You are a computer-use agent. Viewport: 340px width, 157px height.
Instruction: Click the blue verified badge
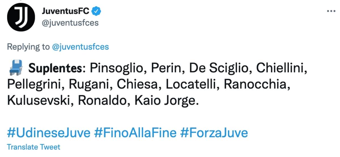[x=96, y=11]
